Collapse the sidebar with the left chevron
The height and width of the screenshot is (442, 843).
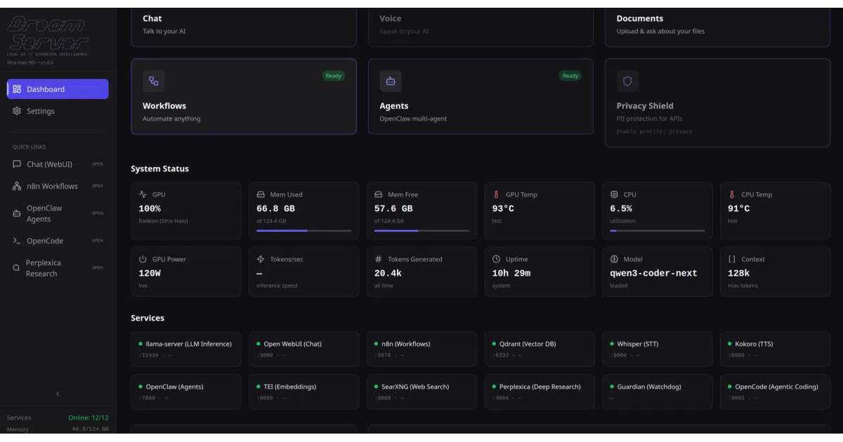58,394
